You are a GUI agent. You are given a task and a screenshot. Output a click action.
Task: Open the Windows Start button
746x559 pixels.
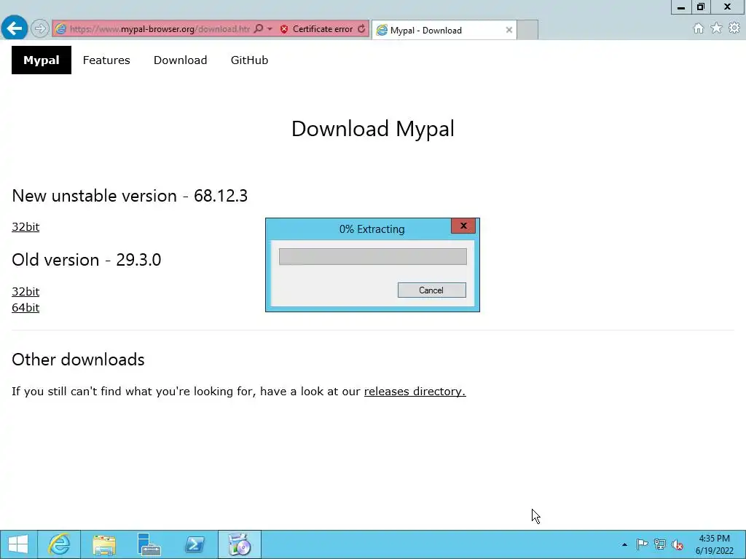click(x=18, y=544)
